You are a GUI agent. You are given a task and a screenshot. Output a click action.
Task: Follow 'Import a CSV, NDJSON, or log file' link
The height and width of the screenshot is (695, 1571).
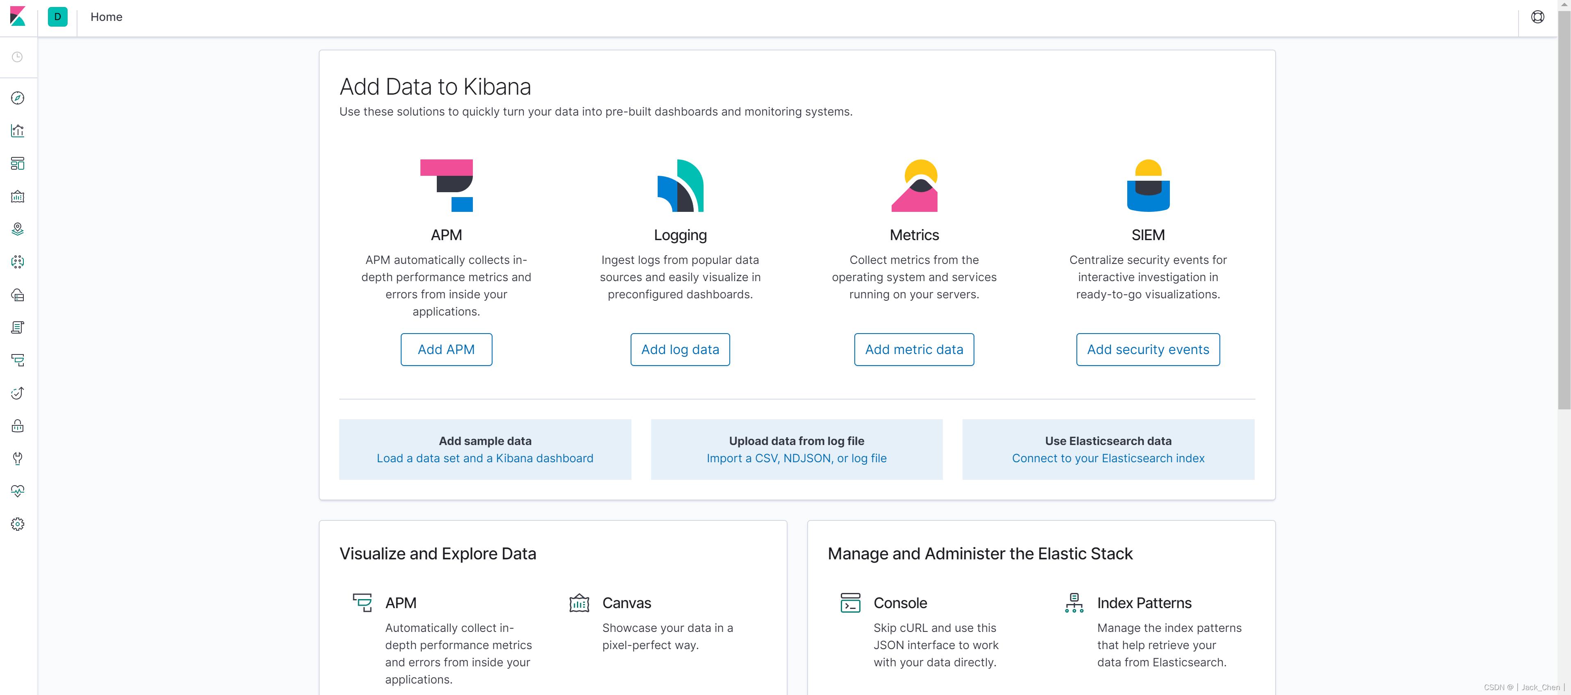797,459
